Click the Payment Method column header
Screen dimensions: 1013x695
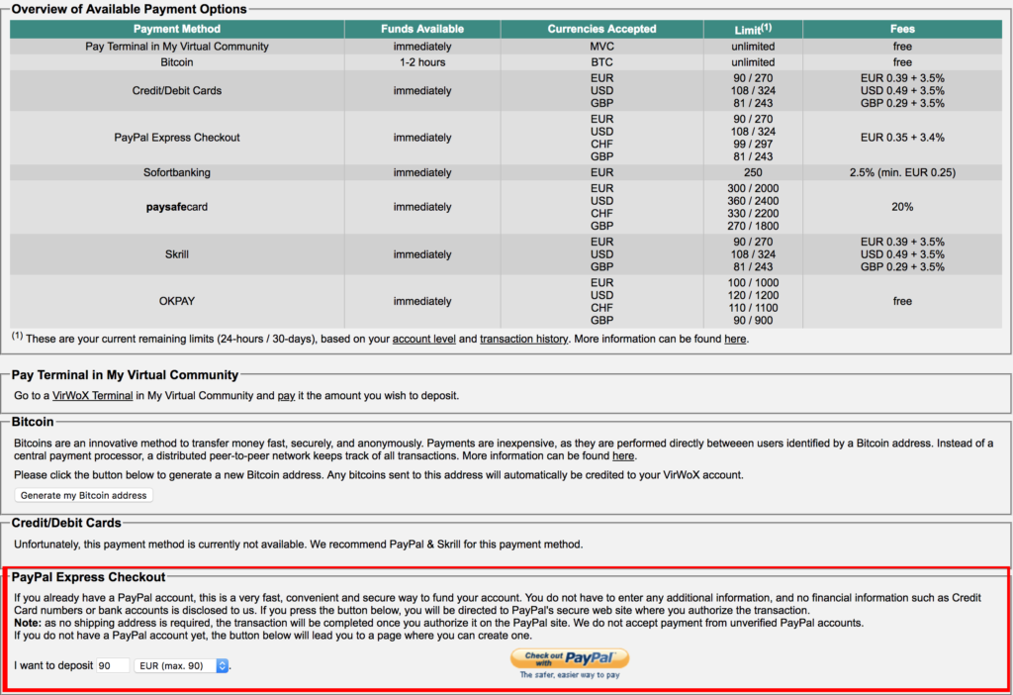point(177,30)
